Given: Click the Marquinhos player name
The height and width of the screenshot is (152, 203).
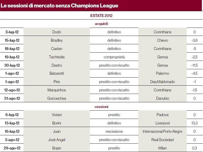Looking at the screenshot, I should click(57, 90).
